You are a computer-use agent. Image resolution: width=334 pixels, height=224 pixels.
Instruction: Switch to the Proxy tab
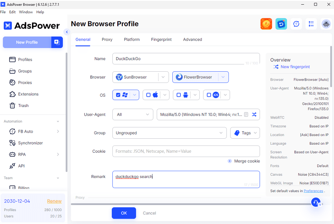pos(107,39)
